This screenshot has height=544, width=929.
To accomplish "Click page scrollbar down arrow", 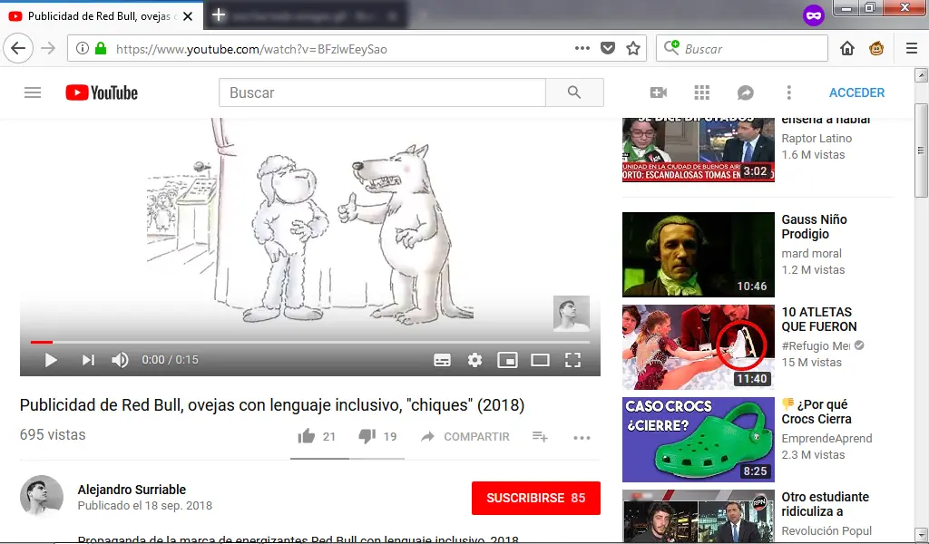I will coord(921,534).
